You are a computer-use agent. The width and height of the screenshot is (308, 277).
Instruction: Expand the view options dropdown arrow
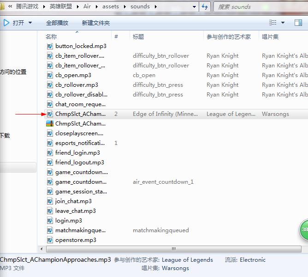coord(283,23)
